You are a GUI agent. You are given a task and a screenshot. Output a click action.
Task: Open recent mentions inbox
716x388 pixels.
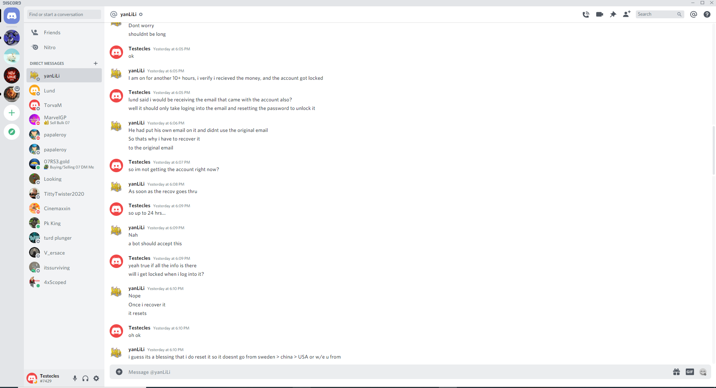click(694, 14)
